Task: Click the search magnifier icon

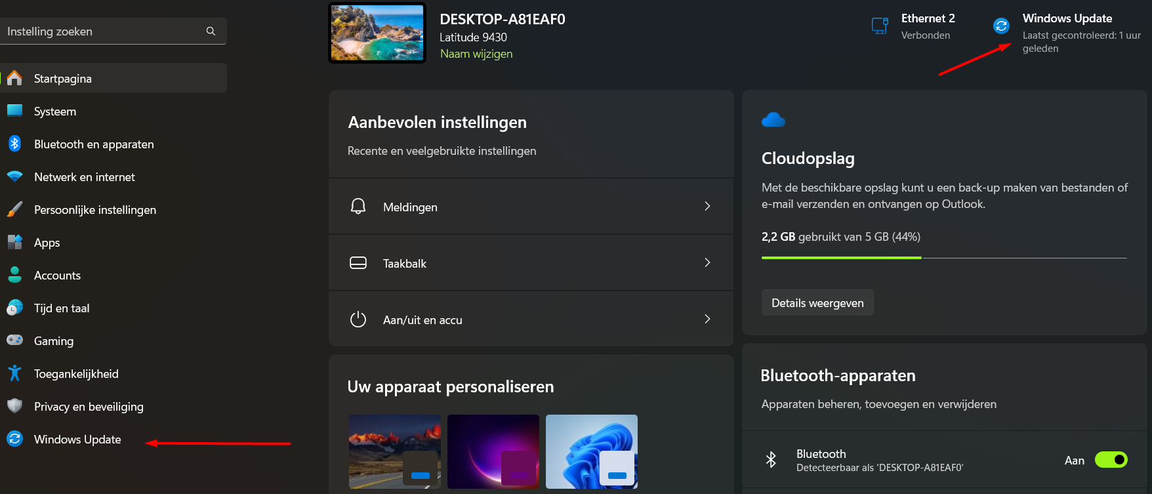Action: click(x=211, y=31)
